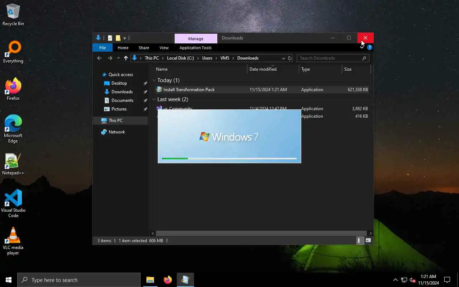Viewport: 459px width, 287px height.
Task: Click the horizontal scrollbar in file list
Action: coord(261,233)
